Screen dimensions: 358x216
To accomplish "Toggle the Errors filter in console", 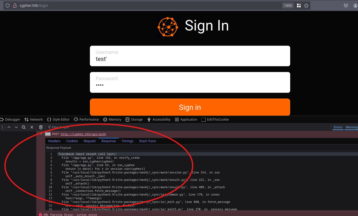I will 338,127.
